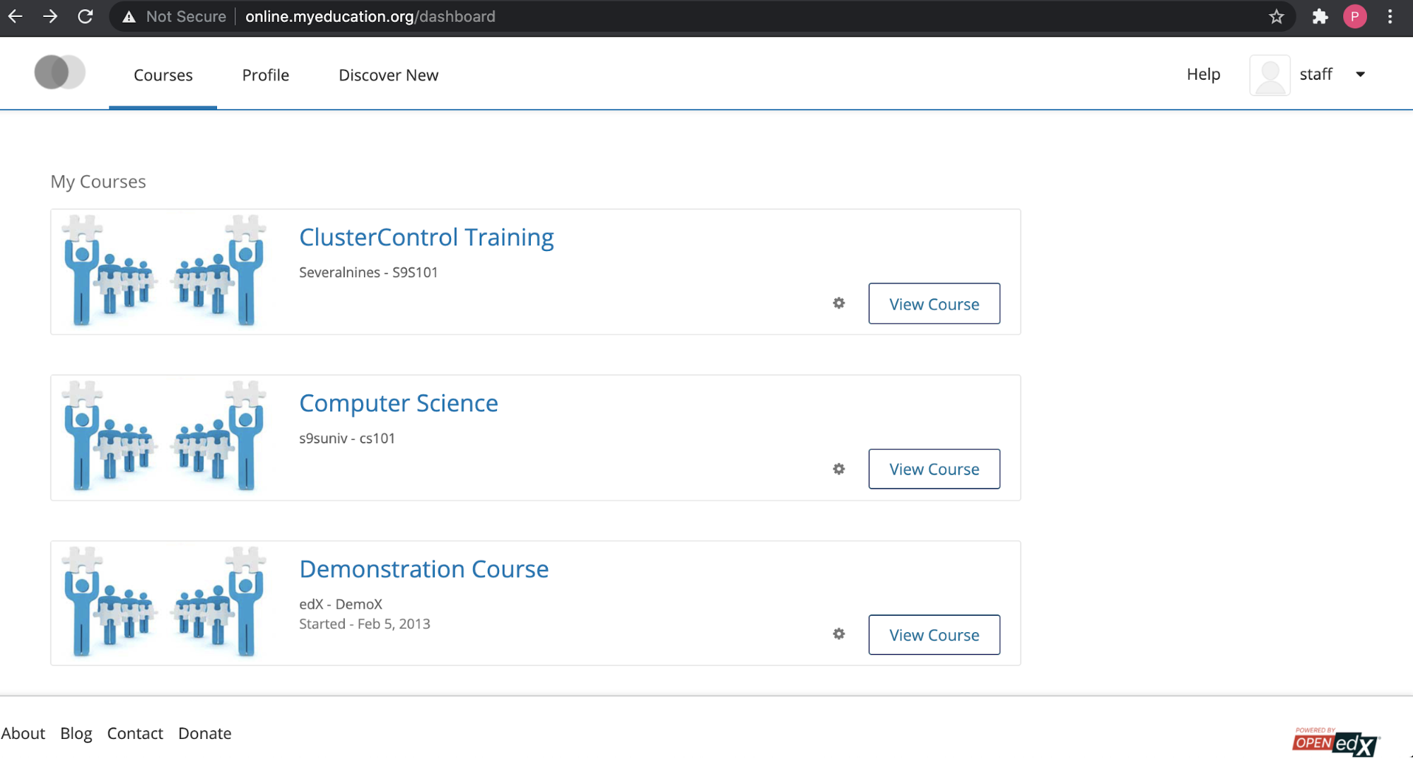
Task: Click the 'edX - DemoX' text
Action: tap(341, 604)
